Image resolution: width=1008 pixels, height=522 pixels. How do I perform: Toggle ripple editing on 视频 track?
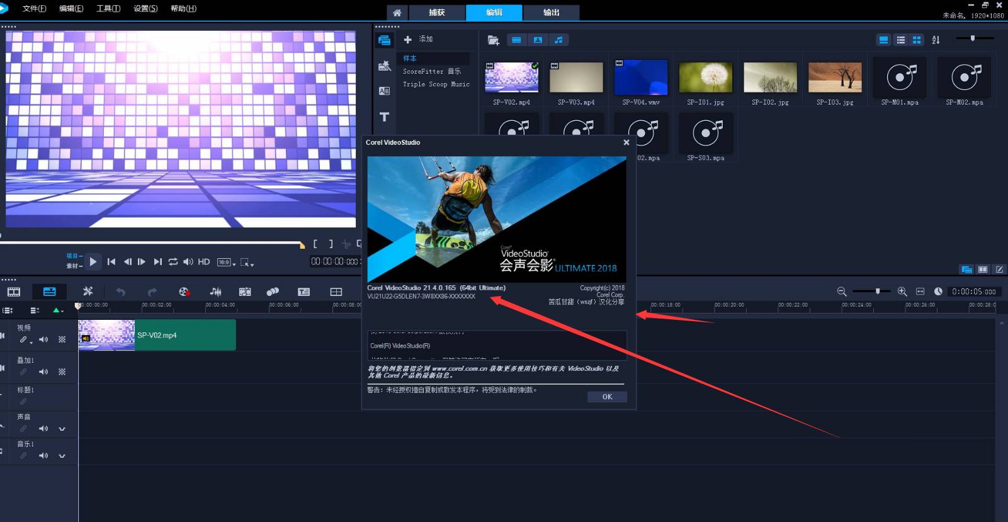click(23, 339)
